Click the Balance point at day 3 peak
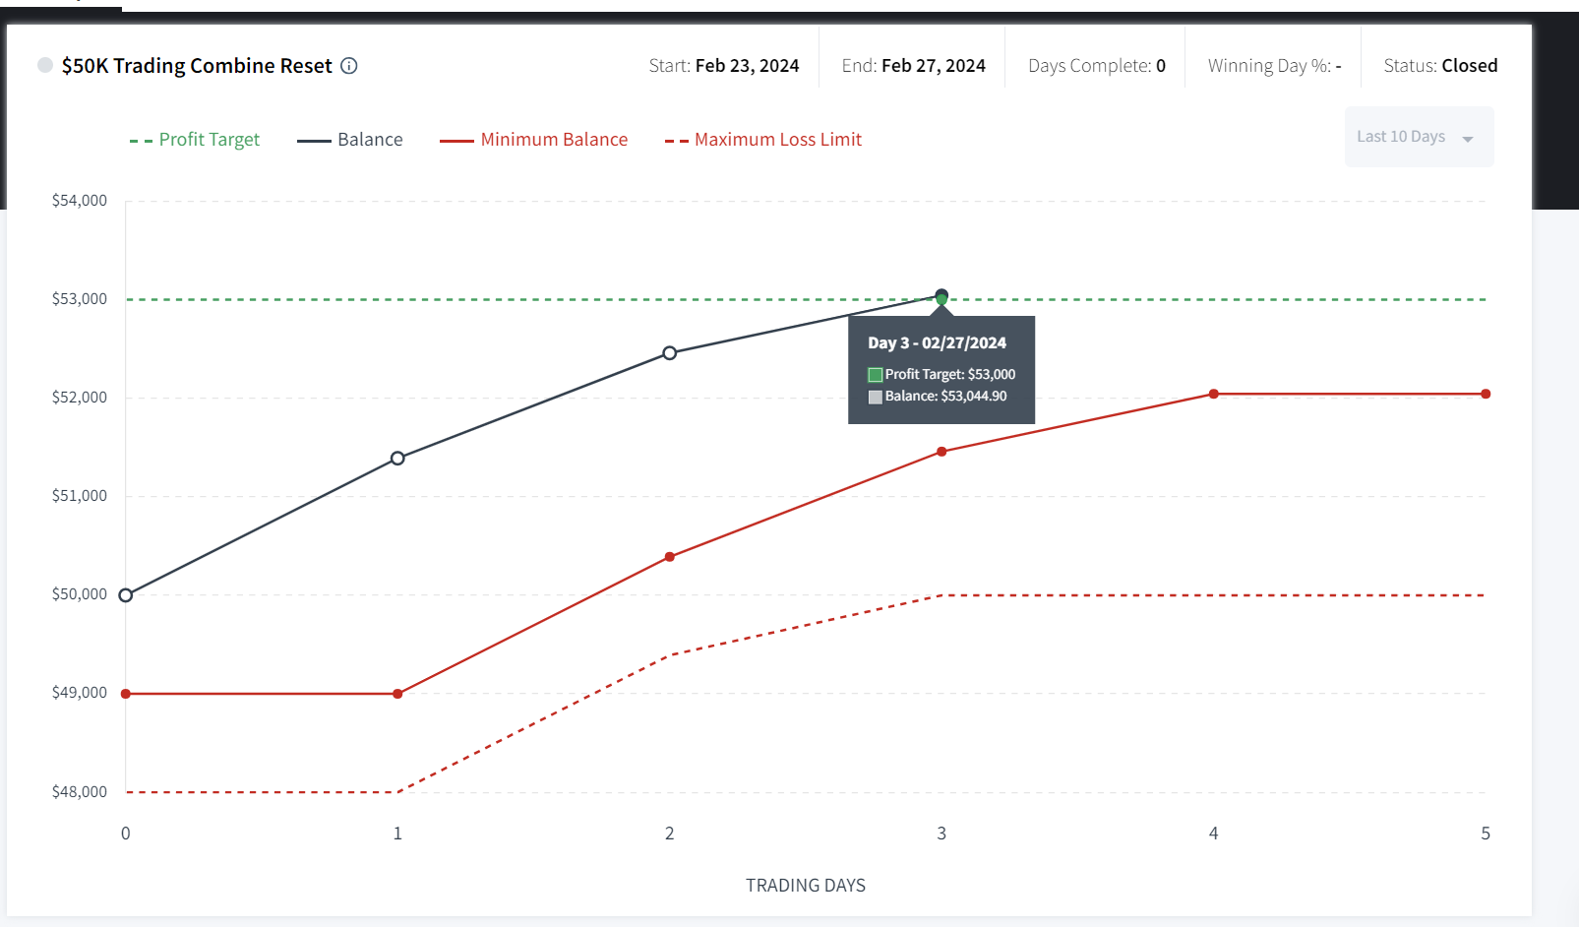This screenshot has width=1579, height=927. point(941,295)
